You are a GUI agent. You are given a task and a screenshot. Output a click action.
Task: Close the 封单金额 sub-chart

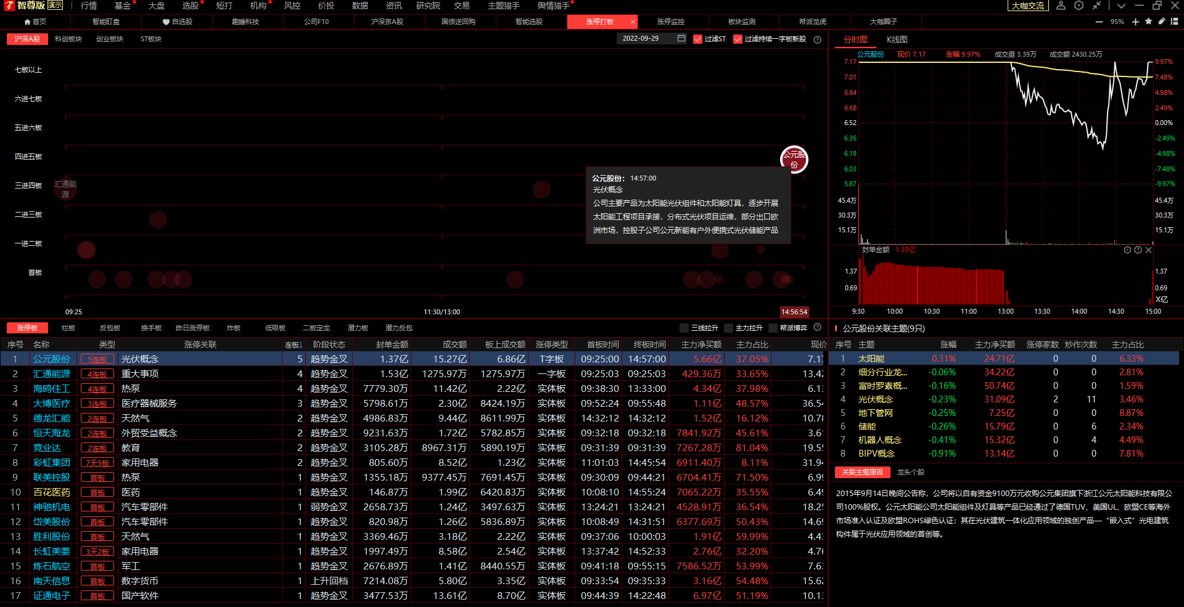[1148, 250]
